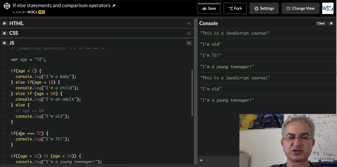The width and height of the screenshot is (337, 167).
Task: Click the "I'm a baby" log line
Action: pos(46,77)
